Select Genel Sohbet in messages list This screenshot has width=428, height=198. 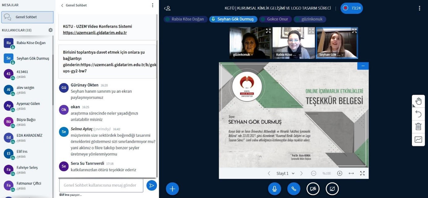27,17
